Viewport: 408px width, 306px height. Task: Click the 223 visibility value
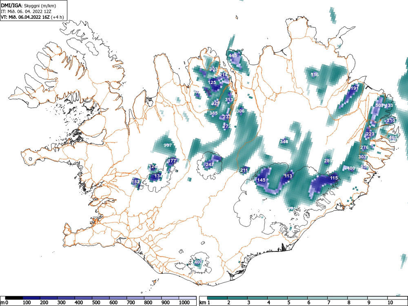tap(370, 134)
